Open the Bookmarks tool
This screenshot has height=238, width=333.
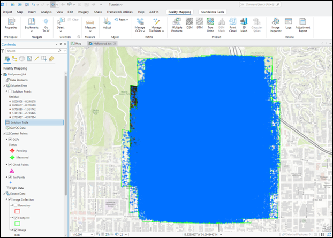click(x=32, y=25)
